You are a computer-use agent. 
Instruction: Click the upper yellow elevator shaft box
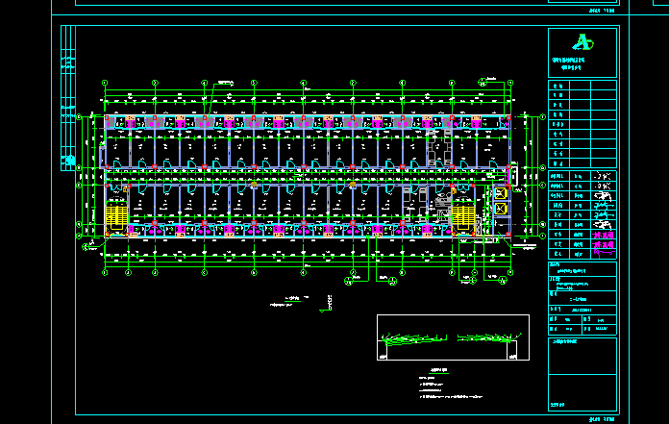(500, 193)
